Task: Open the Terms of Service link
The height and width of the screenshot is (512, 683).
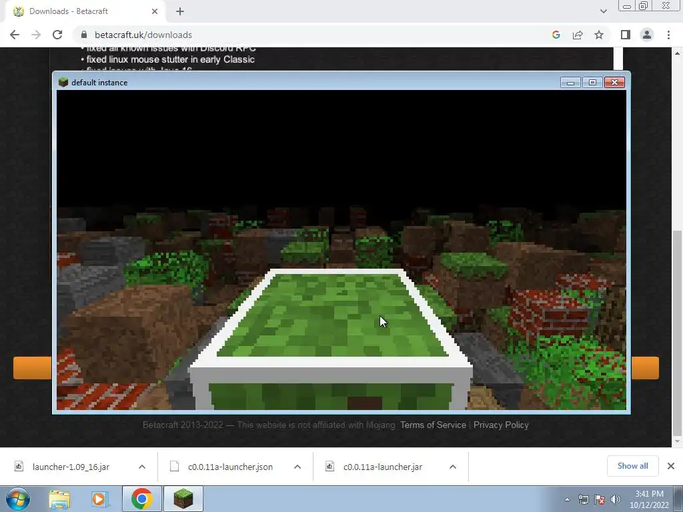Action: 433,425
